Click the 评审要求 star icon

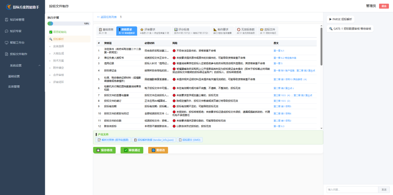142,29
